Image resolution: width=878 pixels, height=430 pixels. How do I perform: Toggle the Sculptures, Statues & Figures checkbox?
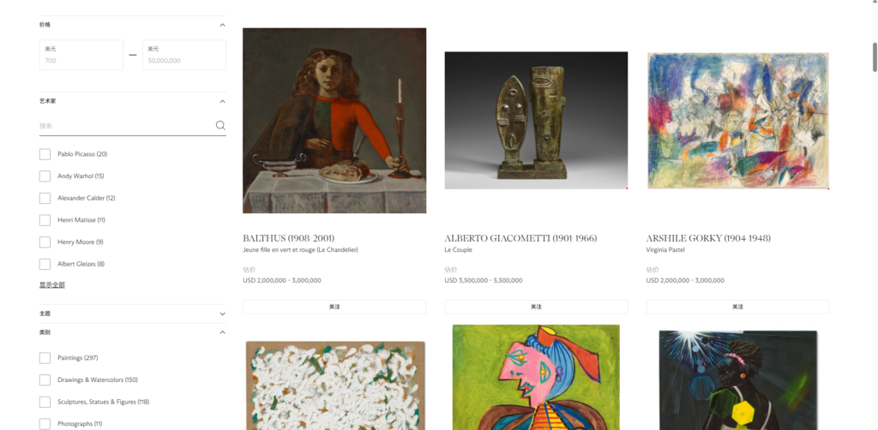(45, 402)
